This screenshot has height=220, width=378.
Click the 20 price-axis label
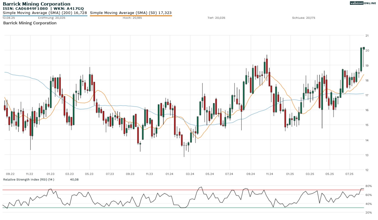coord(367,50)
